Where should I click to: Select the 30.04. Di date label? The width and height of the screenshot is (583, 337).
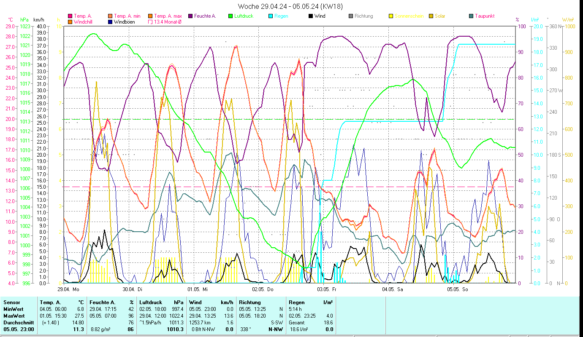(x=133, y=289)
